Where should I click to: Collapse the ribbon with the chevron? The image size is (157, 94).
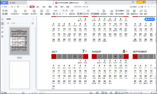(154, 7)
